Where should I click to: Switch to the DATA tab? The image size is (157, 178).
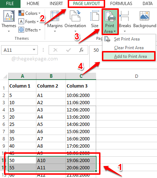tap(148, 4)
